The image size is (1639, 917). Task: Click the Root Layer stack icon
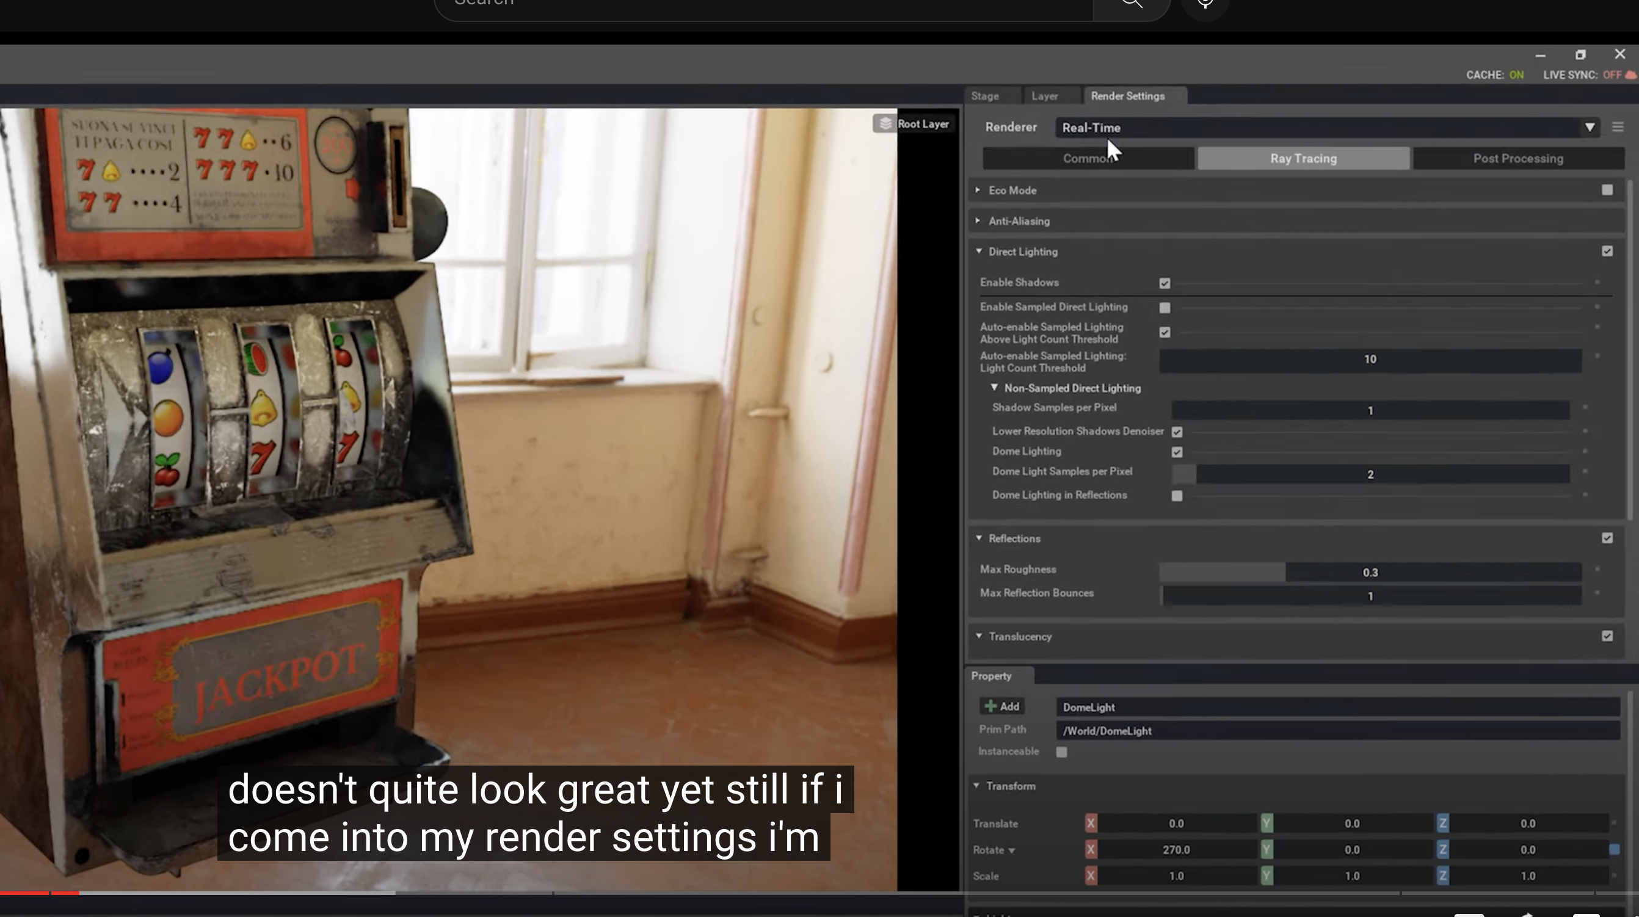point(885,123)
